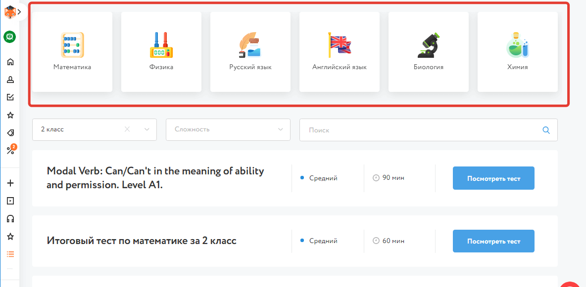Choose the Биология microscope card
Viewport: 586px width, 287px height.
click(429, 52)
